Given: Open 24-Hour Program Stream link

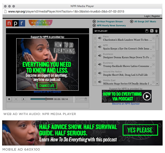Looking at the screenshot, I should pos(110,22).
